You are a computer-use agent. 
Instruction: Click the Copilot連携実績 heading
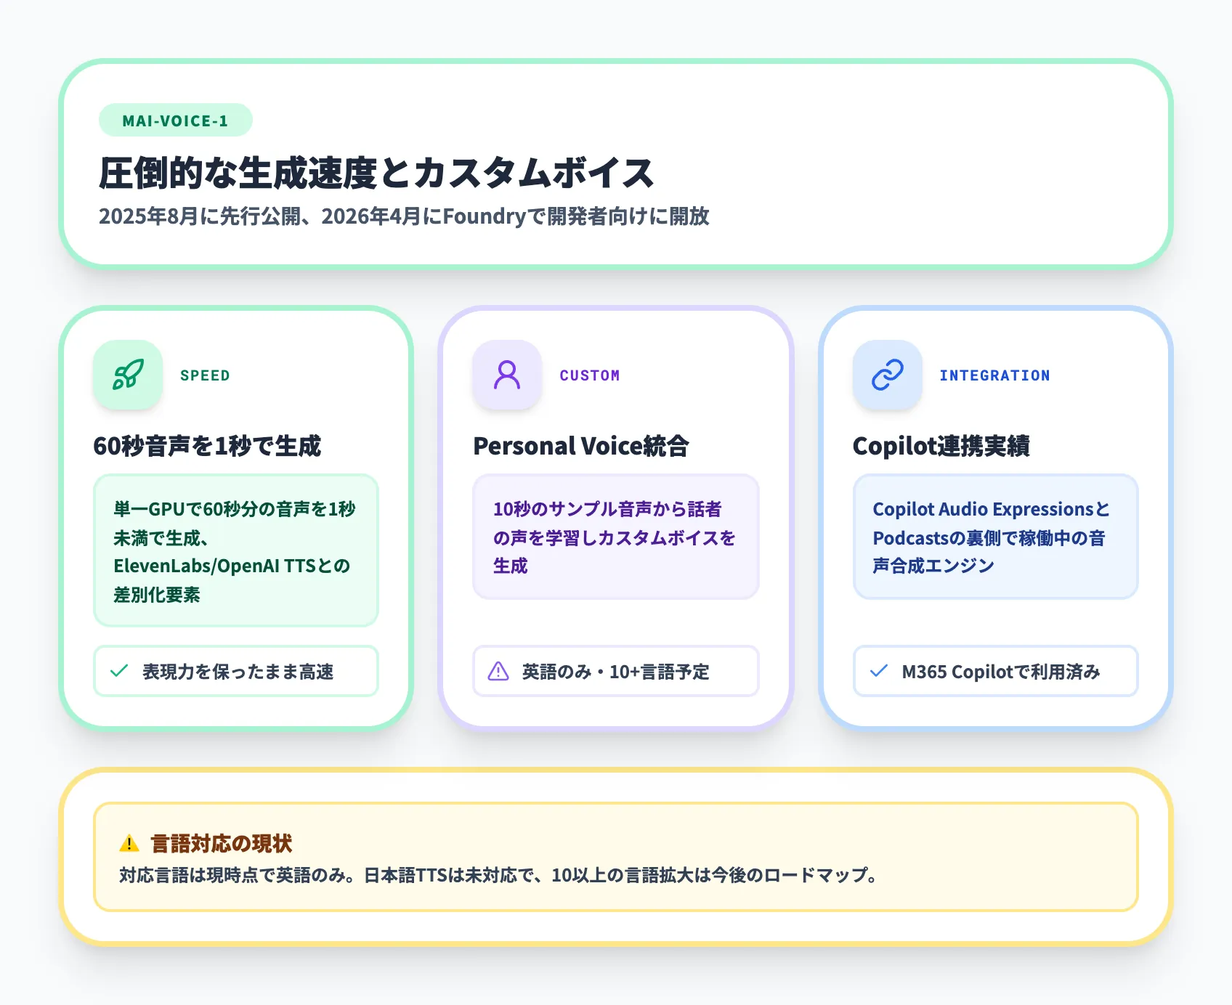pos(941,446)
